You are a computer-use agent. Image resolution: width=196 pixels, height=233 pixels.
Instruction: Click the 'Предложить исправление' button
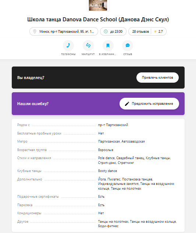149,104
